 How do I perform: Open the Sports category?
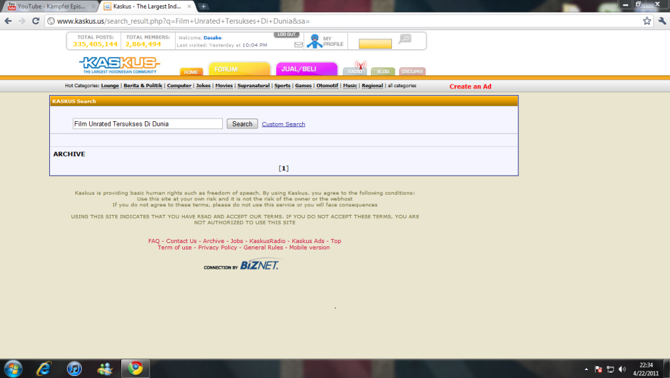point(283,85)
